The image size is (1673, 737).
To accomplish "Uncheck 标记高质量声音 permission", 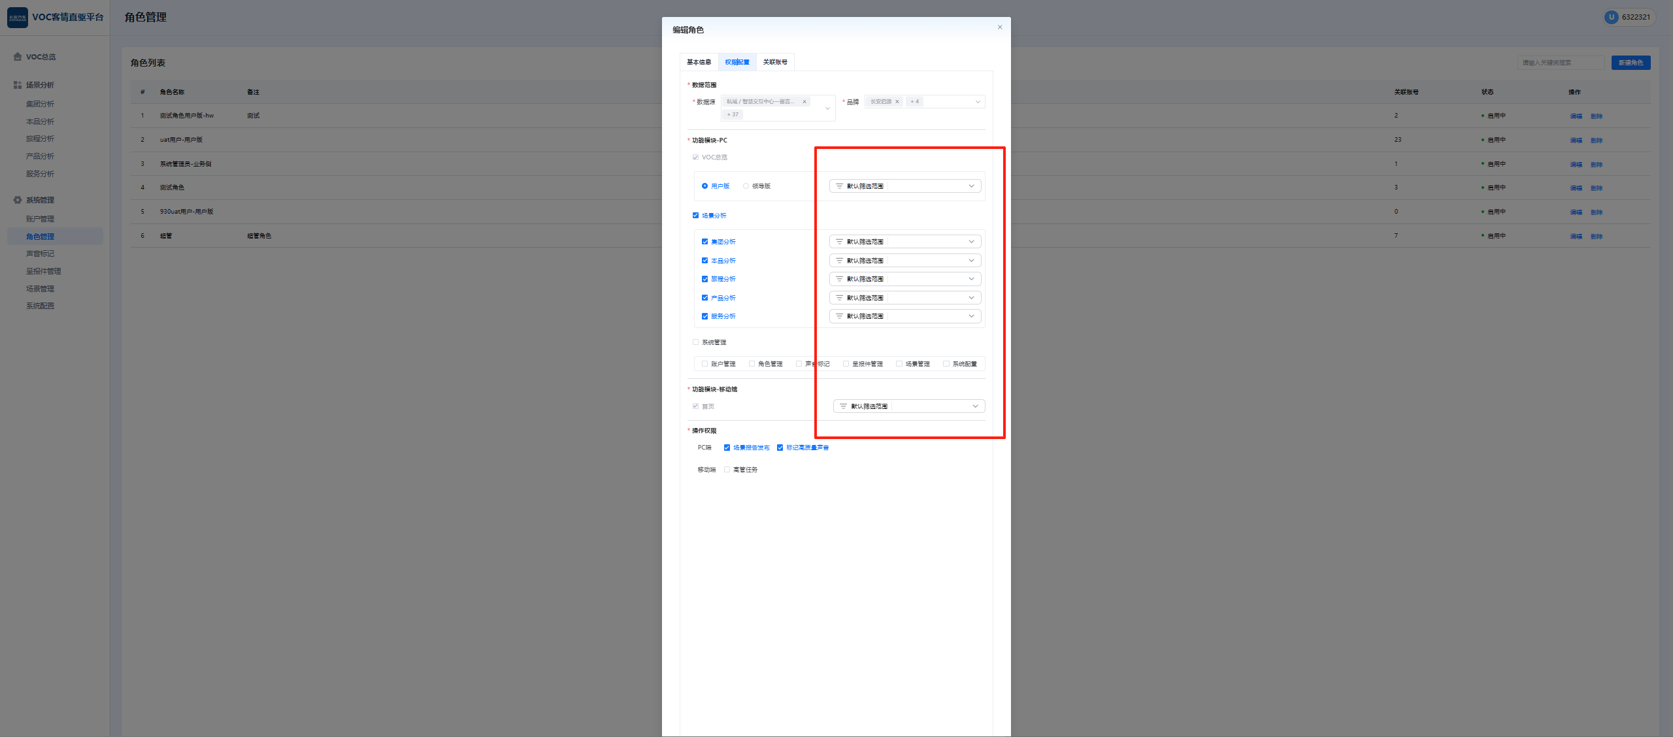I will [x=780, y=448].
